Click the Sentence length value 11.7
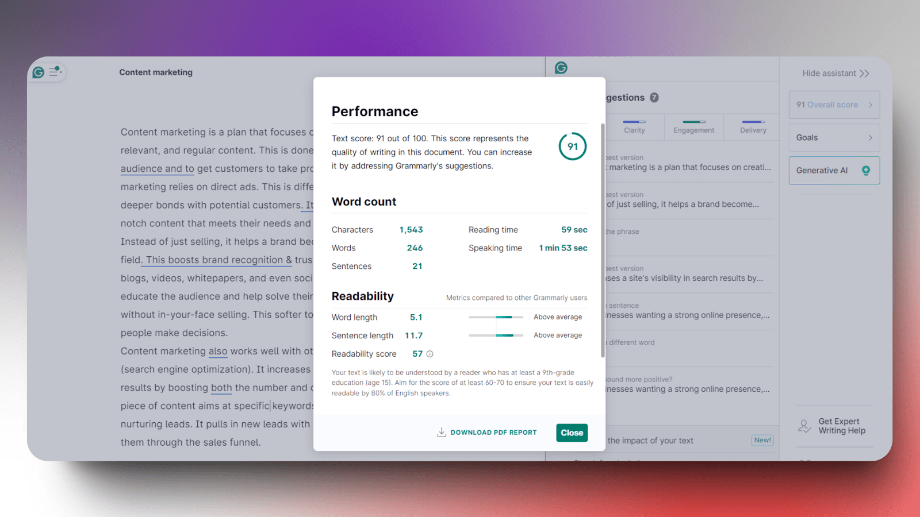The image size is (920, 517). 413,336
